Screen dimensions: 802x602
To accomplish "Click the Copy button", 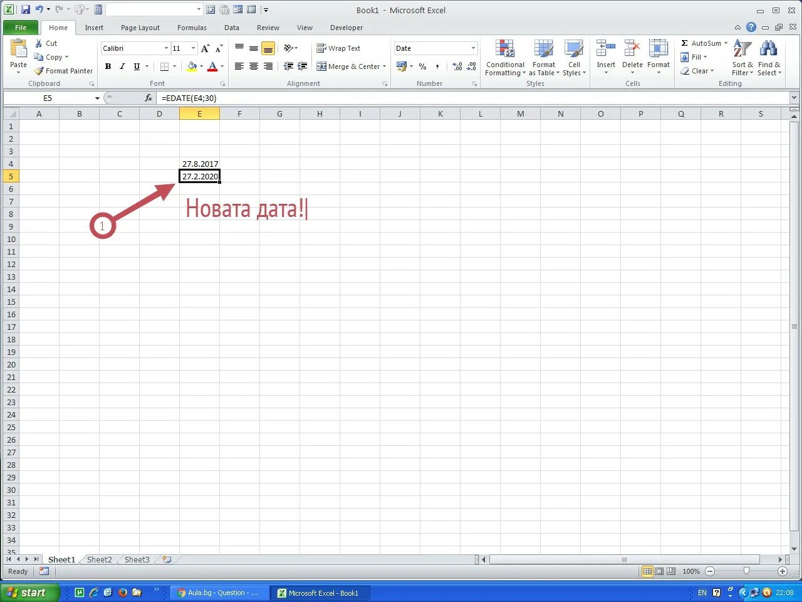I will point(50,57).
